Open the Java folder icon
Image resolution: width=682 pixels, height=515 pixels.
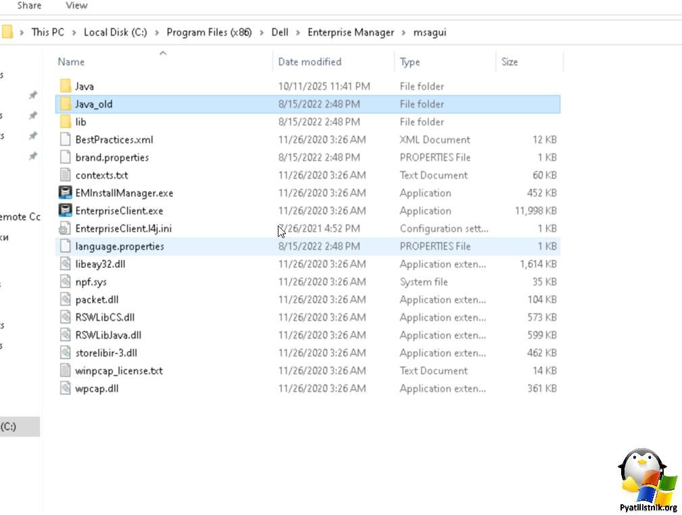65,87
